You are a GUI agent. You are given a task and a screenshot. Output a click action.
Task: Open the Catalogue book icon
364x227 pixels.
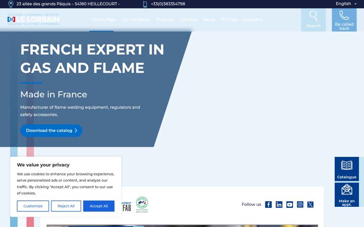pos(347,165)
